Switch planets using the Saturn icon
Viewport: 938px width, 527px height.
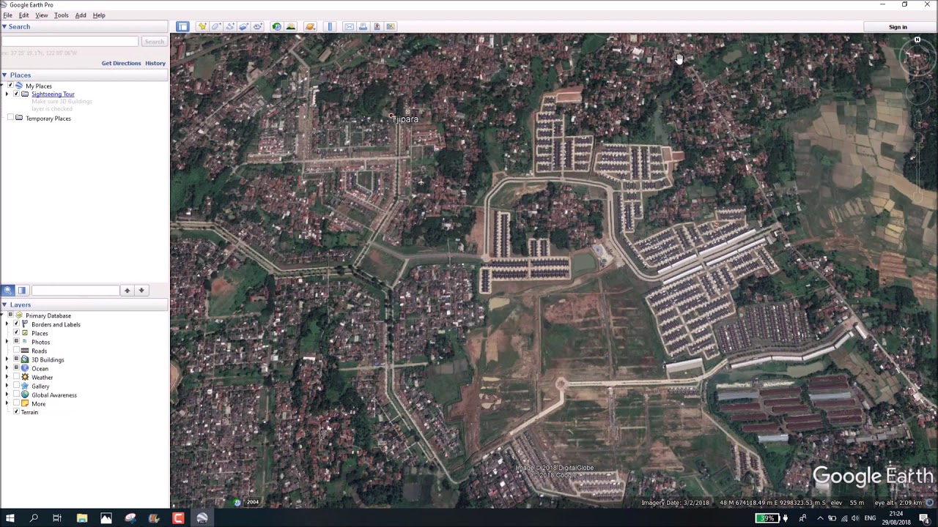click(x=310, y=27)
